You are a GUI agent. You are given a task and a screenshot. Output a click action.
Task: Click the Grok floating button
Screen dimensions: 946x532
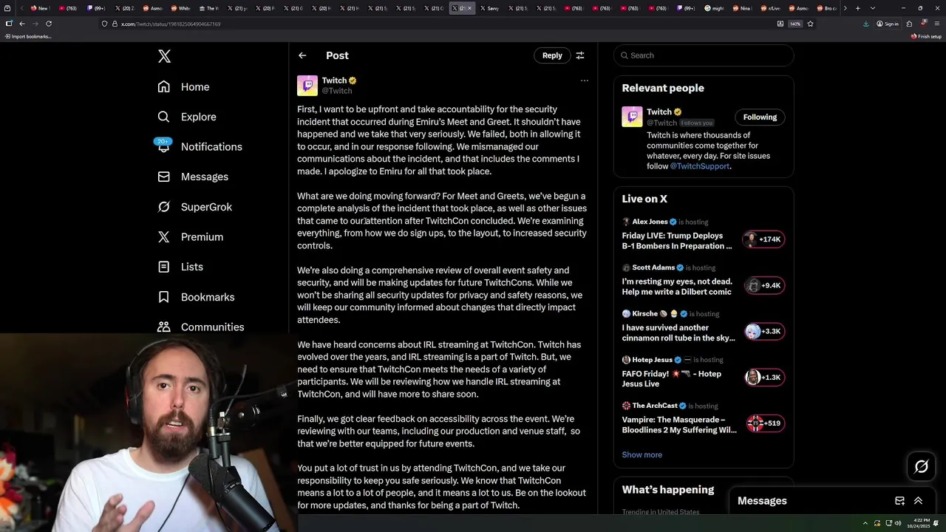tap(921, 466)
